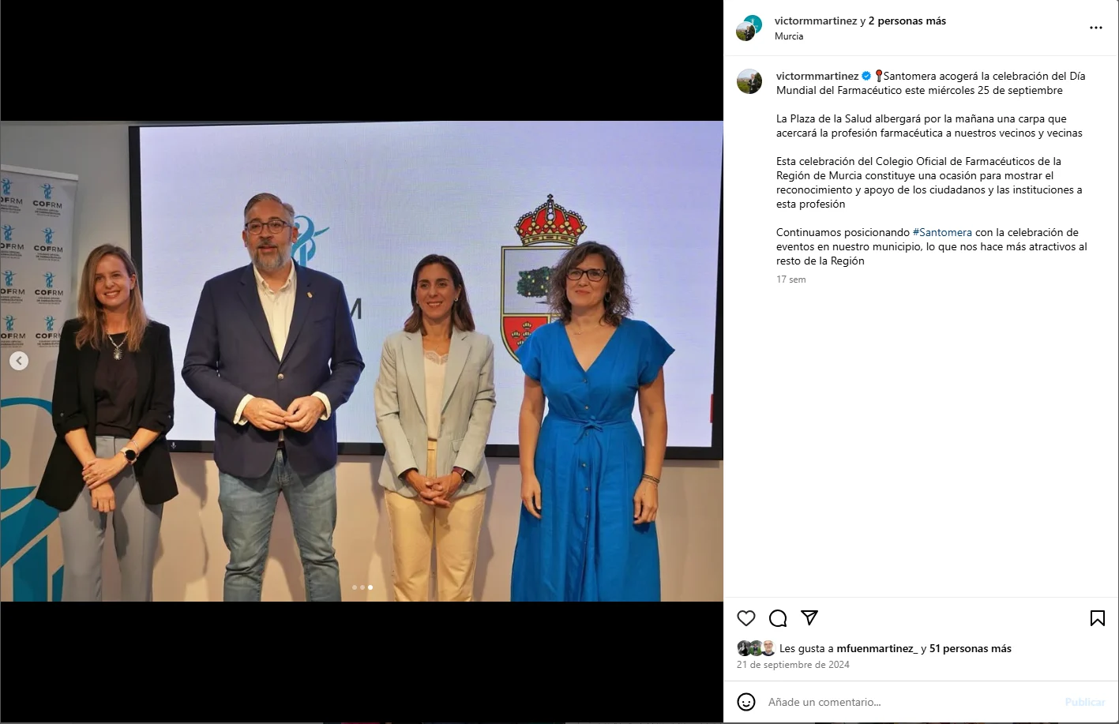Open the profile picture beside the caption
The image size is (1119, 724).
749,81
